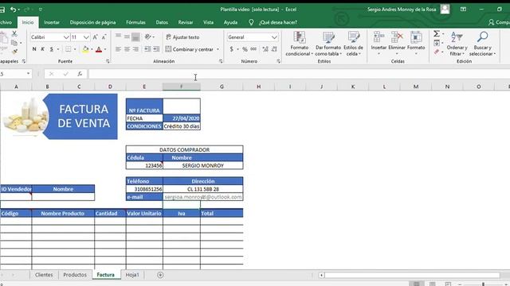Open Ordenar y filtrar menu
Image resolution: width=510 pixels, height=286 pixels.
pos(457,44)
